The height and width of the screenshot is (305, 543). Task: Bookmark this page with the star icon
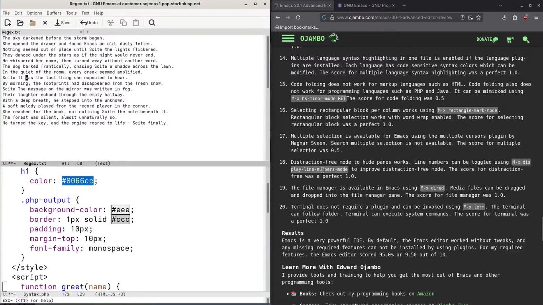click(x=478, y=18)
